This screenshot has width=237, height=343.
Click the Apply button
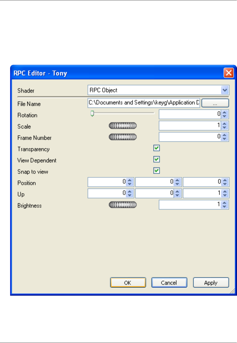pos(211,283)
